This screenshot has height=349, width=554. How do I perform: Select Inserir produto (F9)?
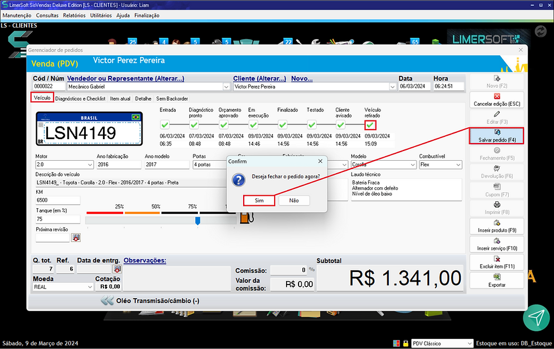[496, 226]
